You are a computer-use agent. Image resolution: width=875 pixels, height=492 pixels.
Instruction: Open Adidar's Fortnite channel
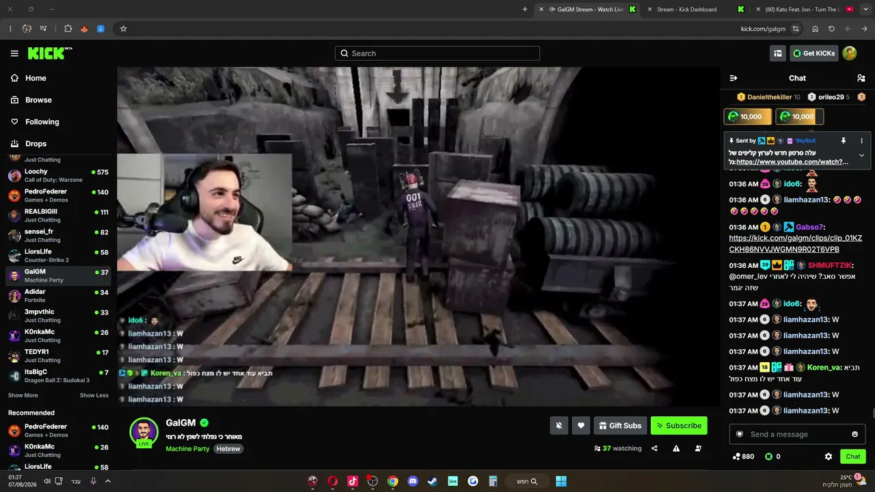coord(59,295)
